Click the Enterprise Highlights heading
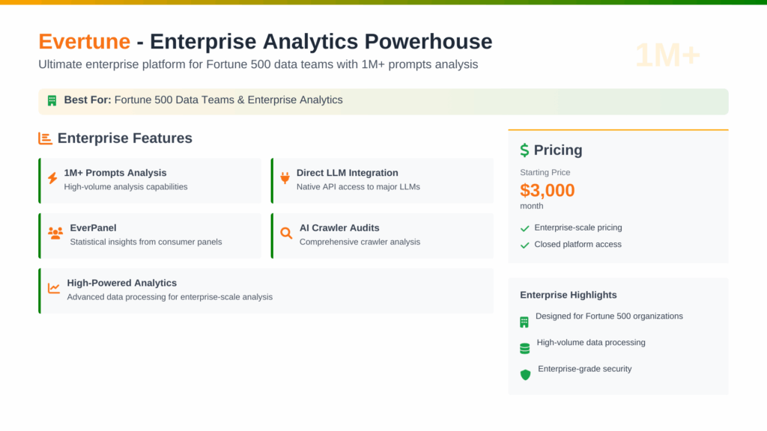 [569, 295]
